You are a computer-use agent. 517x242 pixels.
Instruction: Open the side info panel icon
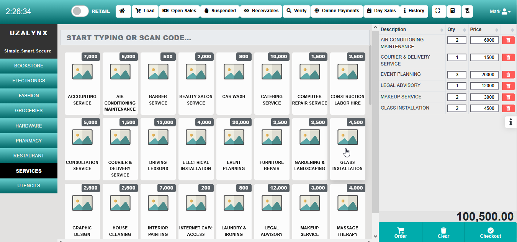point(510,122)
